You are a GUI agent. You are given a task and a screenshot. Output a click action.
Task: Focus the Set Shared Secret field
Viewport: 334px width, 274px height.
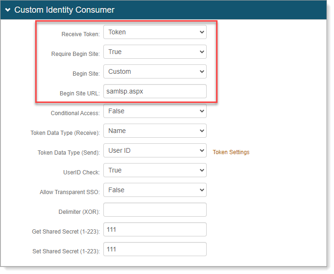coord(155,249)
